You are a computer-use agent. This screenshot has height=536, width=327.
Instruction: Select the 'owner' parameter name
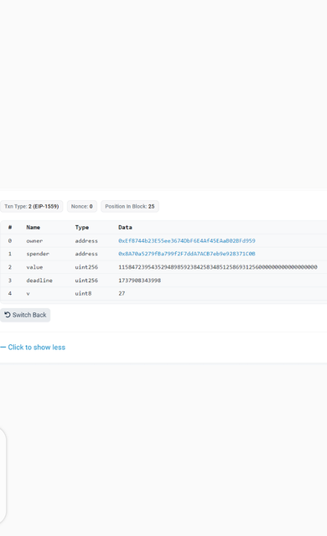pos(34,240)
